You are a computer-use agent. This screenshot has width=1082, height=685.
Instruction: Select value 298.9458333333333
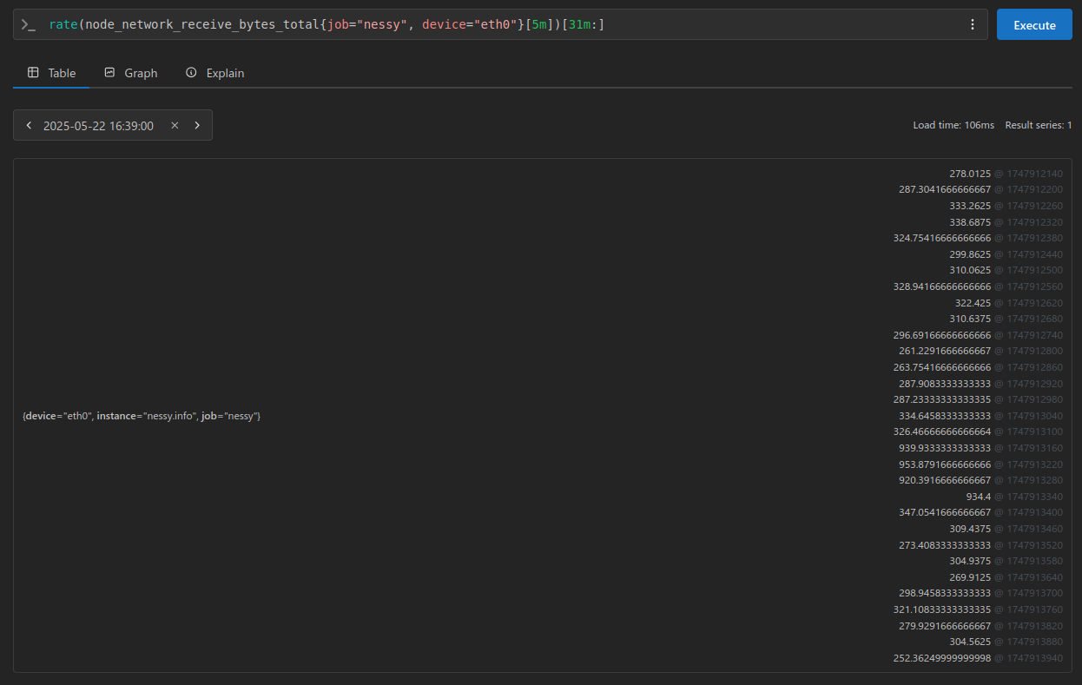click(x=945, y=593)
